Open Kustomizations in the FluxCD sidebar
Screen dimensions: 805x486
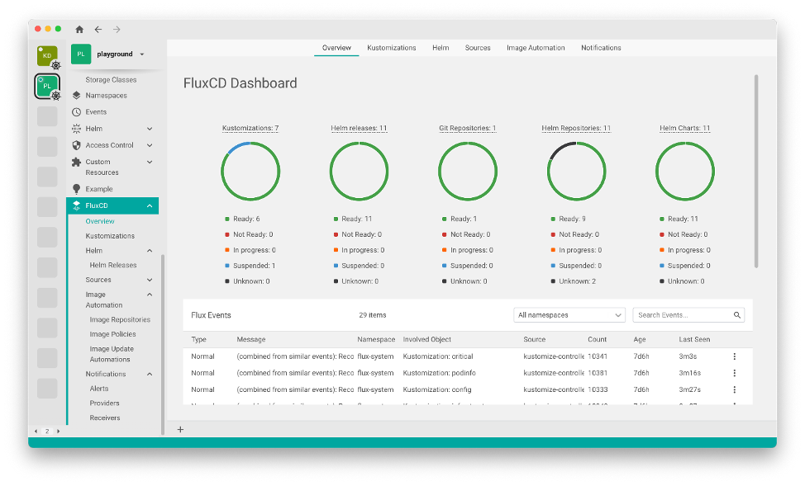tap(110, 236)
